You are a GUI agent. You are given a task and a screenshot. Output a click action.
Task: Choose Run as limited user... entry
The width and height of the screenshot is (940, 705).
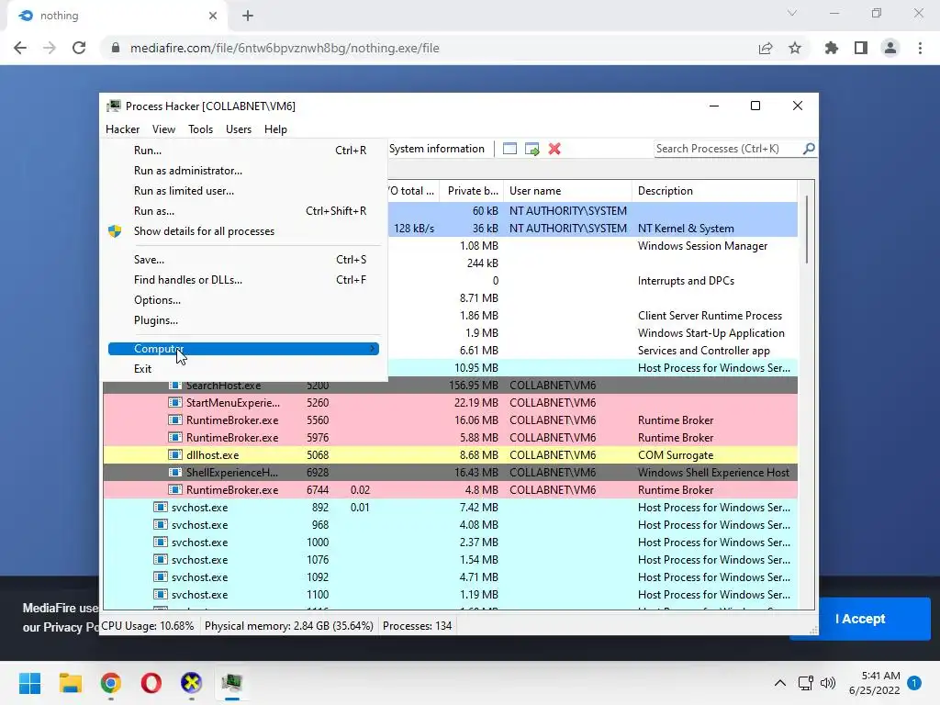244,191
